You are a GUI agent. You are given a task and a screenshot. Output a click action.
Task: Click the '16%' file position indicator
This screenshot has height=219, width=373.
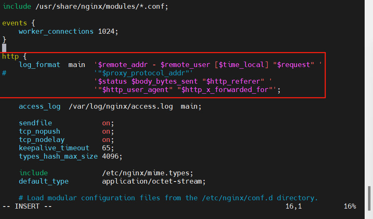[x=350, y=207]
